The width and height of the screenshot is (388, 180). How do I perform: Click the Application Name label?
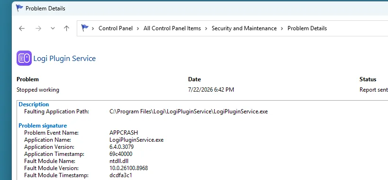click(48, 140)
